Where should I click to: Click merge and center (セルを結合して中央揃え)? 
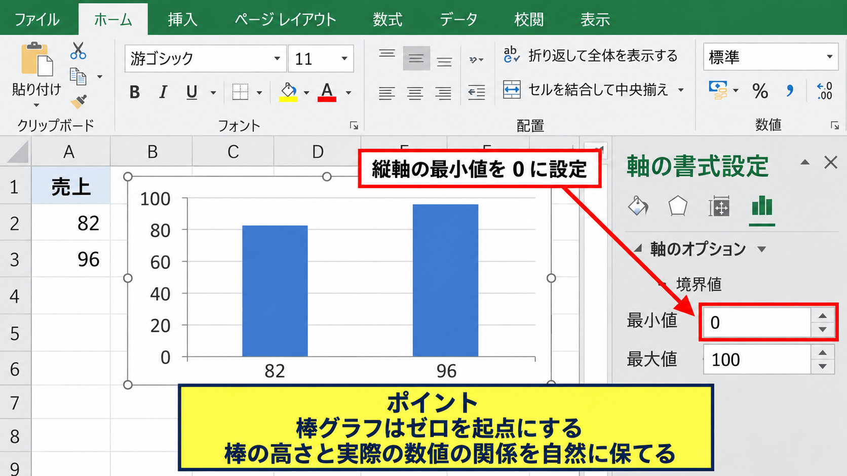[x=585, y=90]
